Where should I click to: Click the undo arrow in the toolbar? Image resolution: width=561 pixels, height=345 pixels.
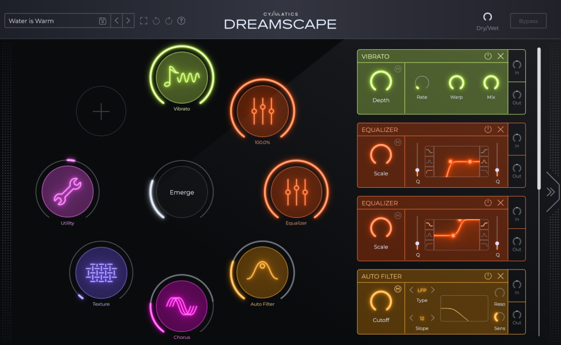point(156,20)
